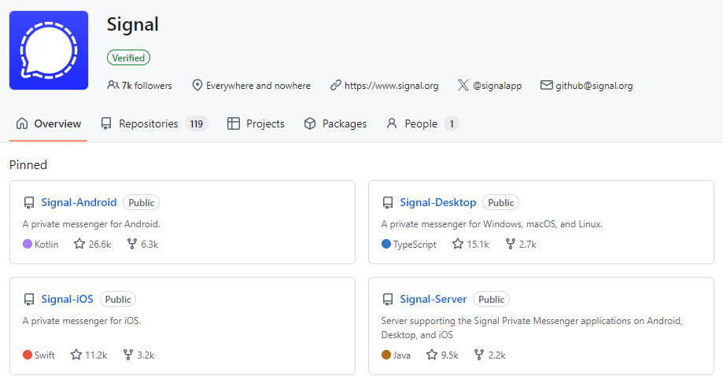
Task: Click the Public label on Signal-Server
Action: tap(492, 300)
